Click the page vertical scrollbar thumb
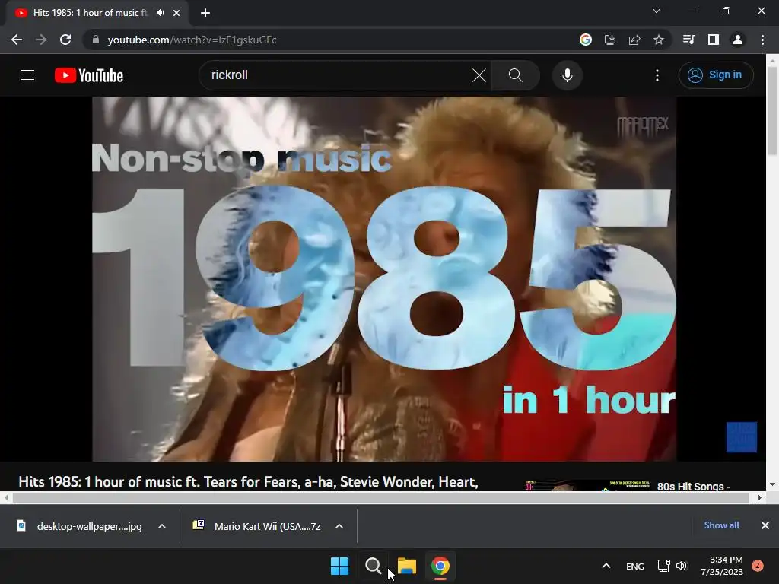Screen dimensions: 779x584 tap(772, 110)
